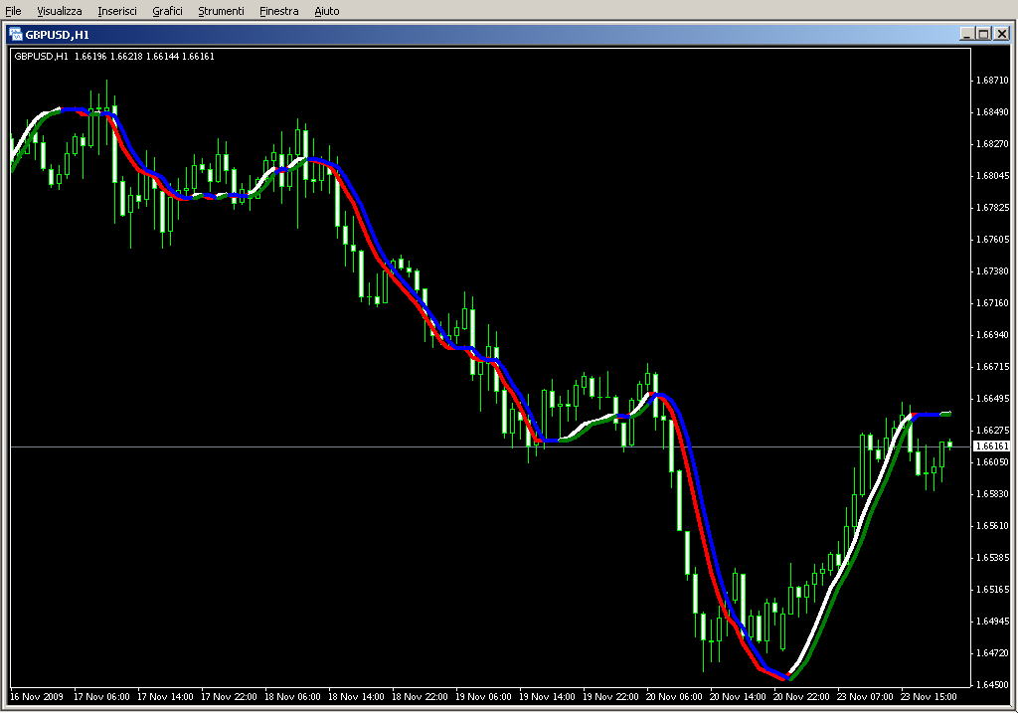1018x713 pixels.
Task: Click the 1.67605 price scale label
Action: [993, 239]
